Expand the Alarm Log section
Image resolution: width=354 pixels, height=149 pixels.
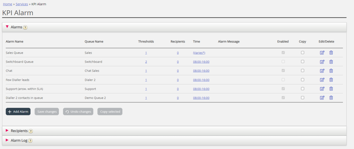pos(7,140)
